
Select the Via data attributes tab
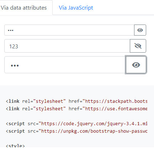coord(24,8)
